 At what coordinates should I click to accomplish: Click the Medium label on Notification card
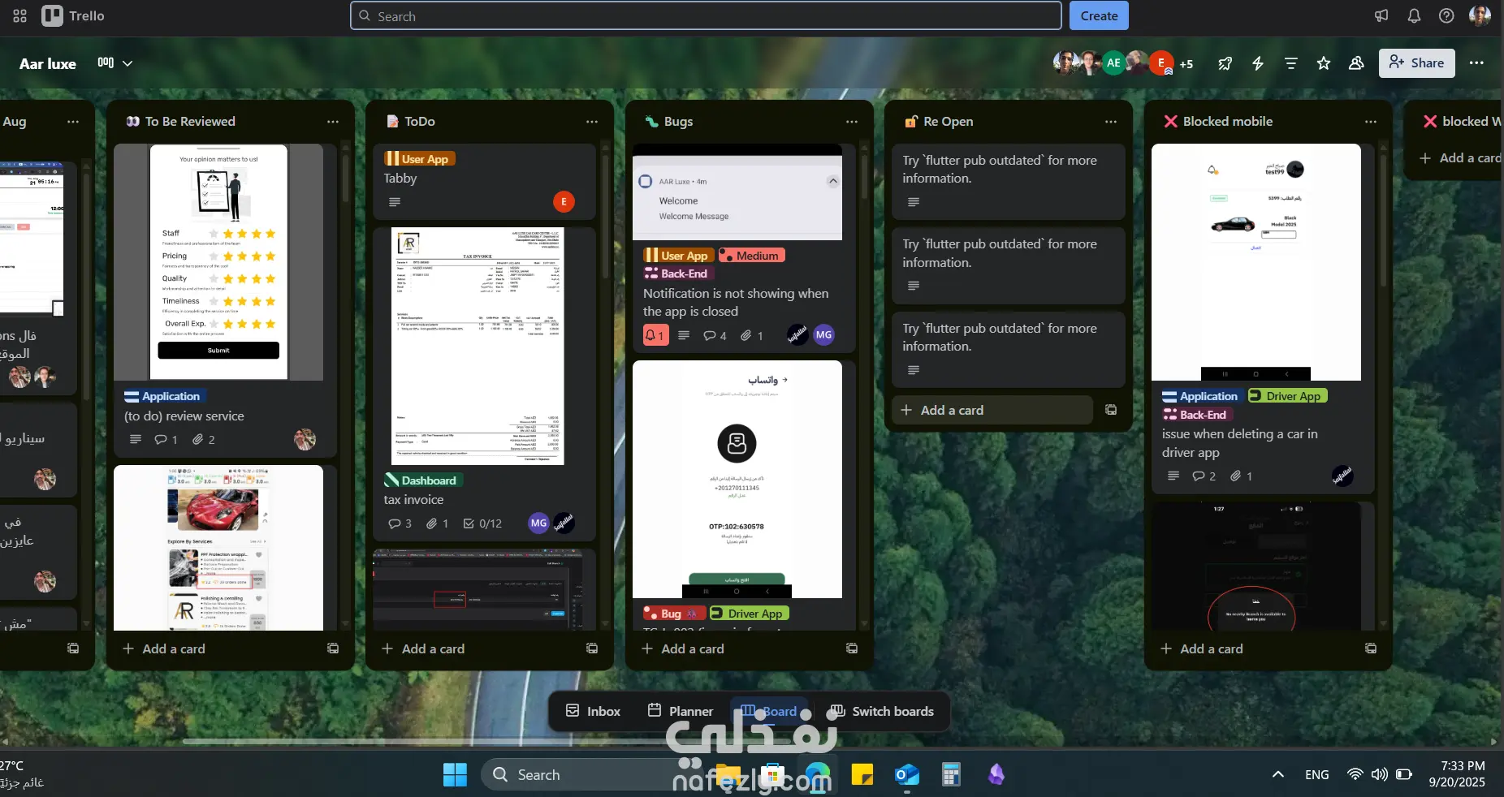pos(751,256)
